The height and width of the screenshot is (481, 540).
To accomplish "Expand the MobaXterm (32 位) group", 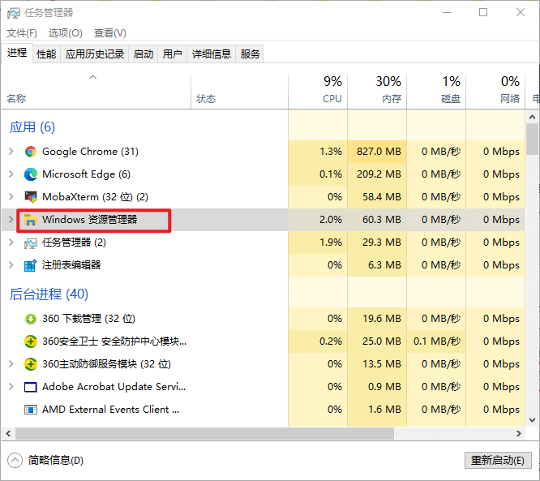I will coord(11,197).
